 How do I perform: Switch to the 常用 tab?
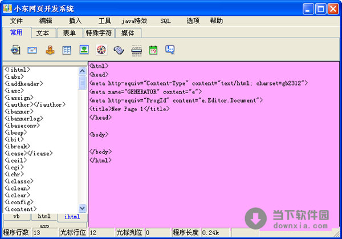(17, 33)
